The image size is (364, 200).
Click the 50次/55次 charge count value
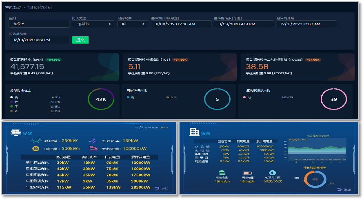tap(273, 181)
